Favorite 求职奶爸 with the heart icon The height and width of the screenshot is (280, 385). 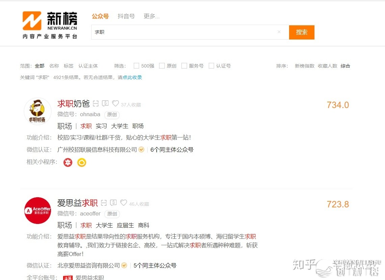[115, 103]
